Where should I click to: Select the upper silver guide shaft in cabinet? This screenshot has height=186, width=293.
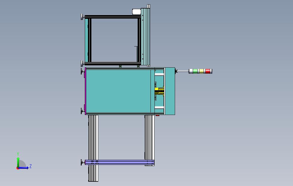159,74
